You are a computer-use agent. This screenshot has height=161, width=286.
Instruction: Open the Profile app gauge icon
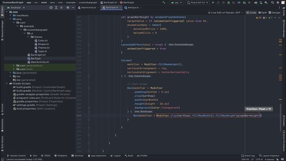(x=239, y=3)
